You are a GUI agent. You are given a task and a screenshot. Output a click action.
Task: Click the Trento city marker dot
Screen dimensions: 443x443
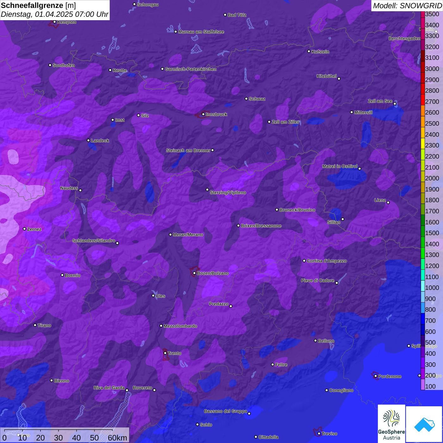[x=165, y=353]
